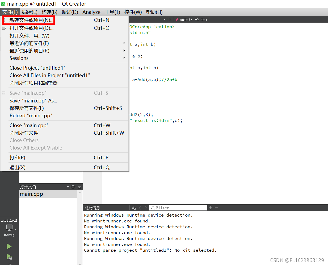Open the 打开文档 panel type dropdown
Screen dimensions: 328x265
(x=68, y=187)
